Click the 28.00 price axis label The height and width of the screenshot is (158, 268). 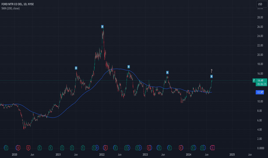(x=260, y=17)
